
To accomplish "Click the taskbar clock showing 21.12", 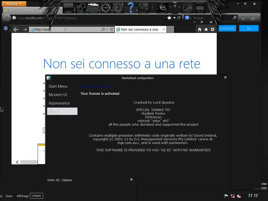I will click(253, 196).
